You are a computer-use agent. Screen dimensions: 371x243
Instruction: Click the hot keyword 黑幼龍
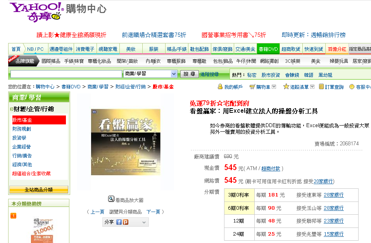tap(325, 75)
